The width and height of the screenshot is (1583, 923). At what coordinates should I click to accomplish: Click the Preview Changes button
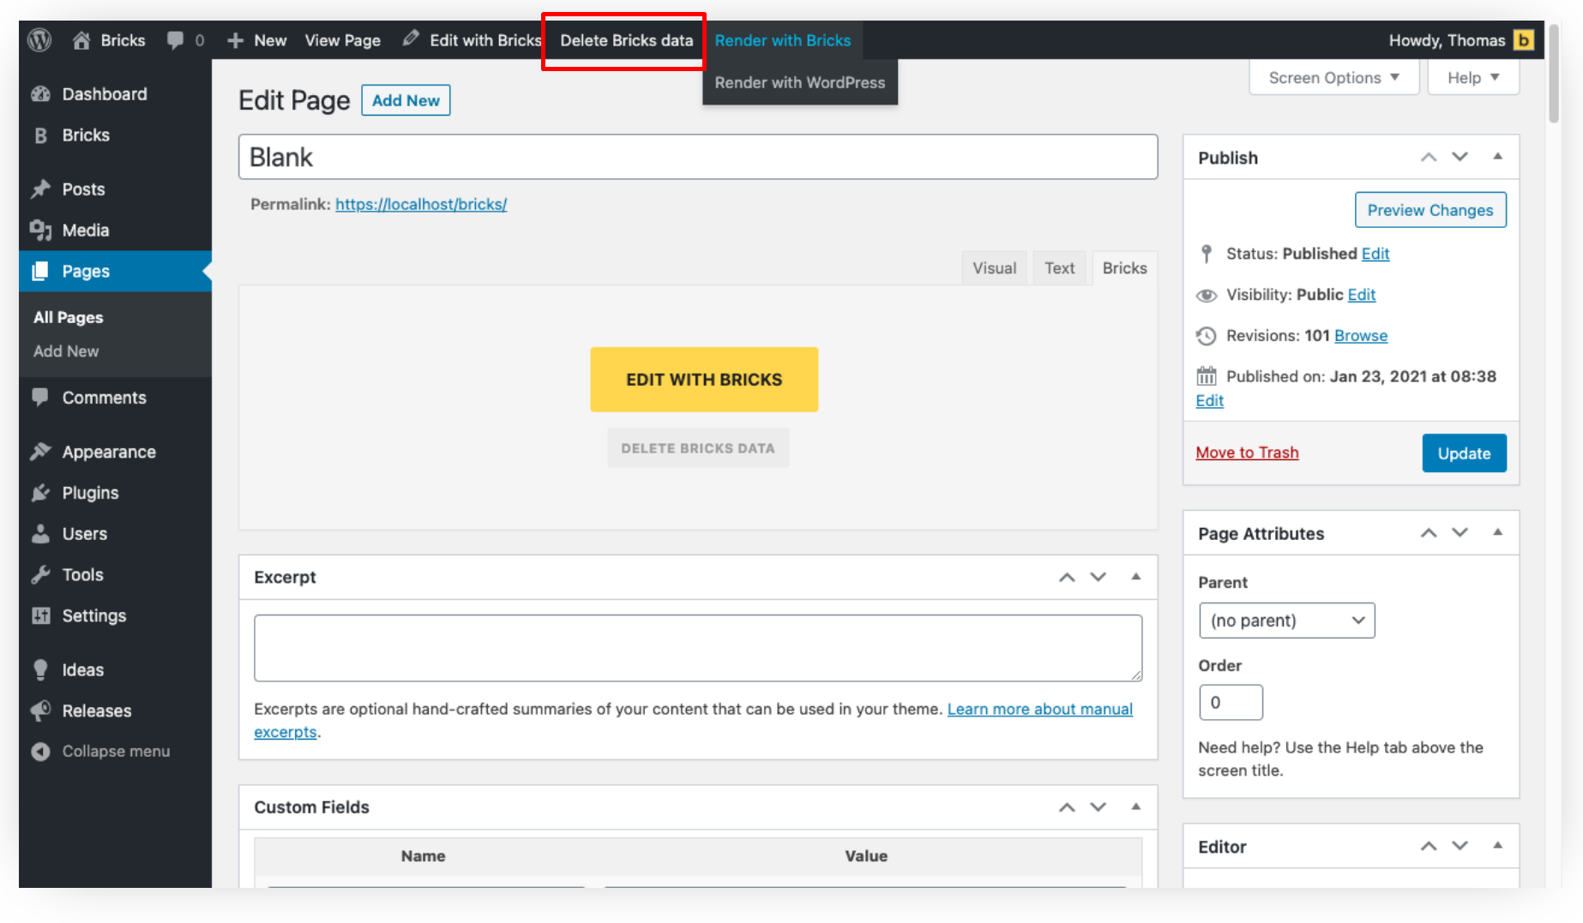[1430, 210]
